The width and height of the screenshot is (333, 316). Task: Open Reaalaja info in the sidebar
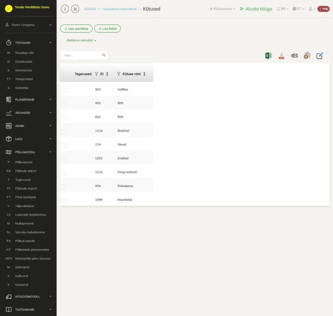pyautogui.click(x=25, y=53)
